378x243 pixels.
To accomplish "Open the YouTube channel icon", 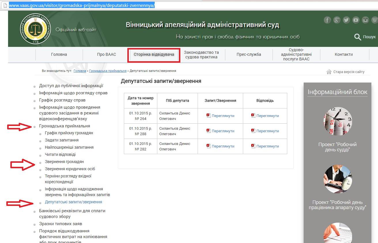I will click(356, 20).
